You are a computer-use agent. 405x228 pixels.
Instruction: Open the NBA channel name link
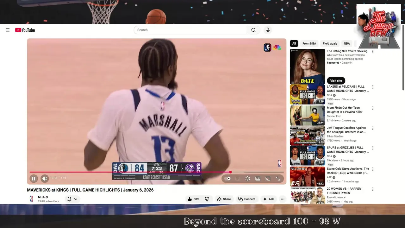(41, 197)
